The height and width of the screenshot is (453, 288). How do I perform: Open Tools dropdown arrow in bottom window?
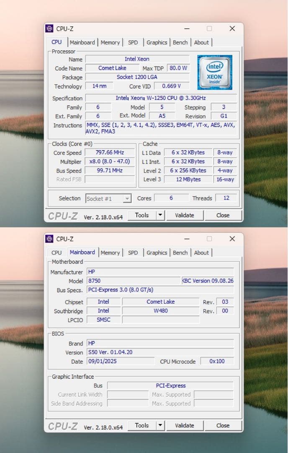coord(160,426)
